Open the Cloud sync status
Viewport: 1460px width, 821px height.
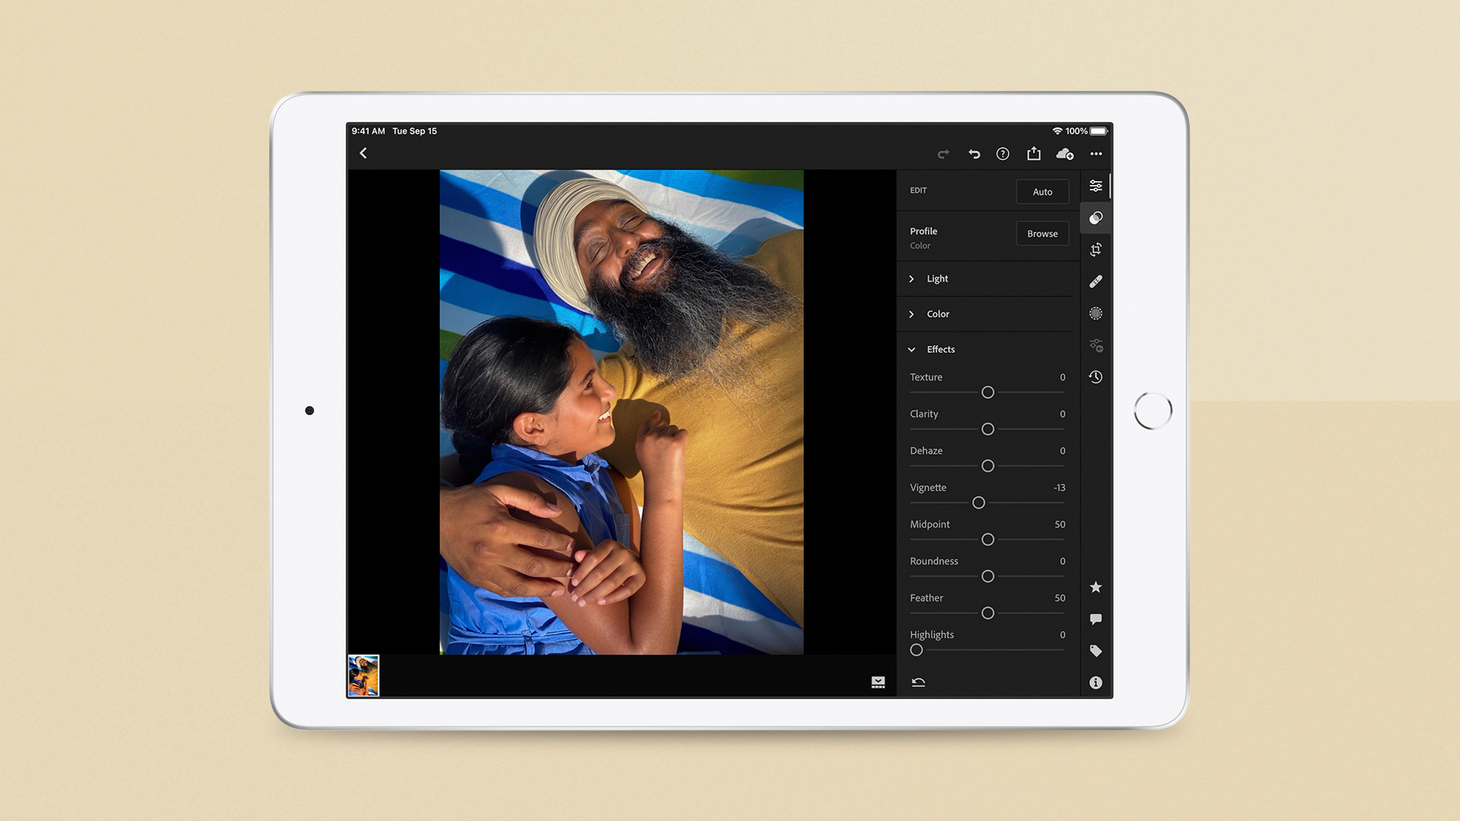(x=1065, y=153)
